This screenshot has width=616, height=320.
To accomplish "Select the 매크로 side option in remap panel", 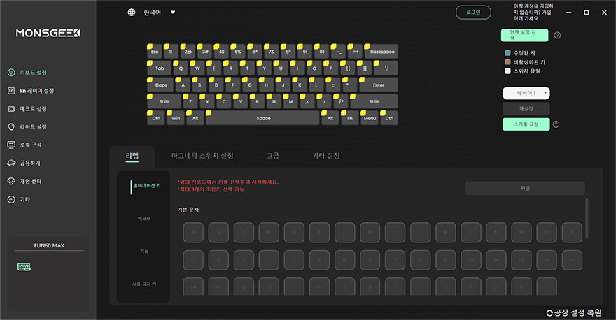I will click(x=144, y=218).
